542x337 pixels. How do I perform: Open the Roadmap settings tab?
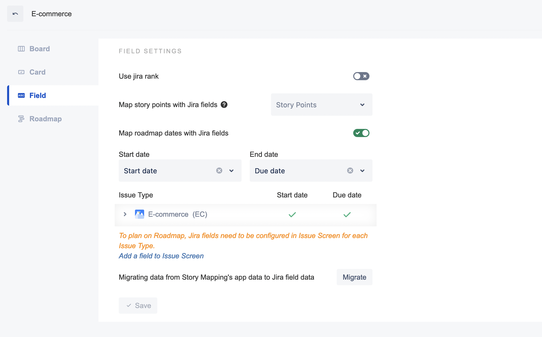pyautogui.click(x=45, y=119)
